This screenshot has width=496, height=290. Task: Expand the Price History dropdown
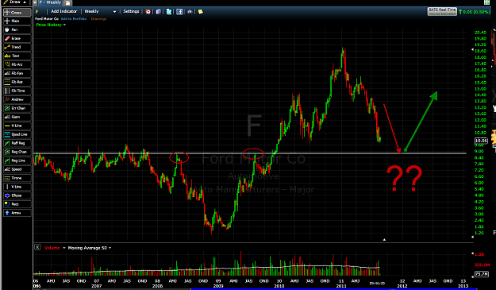(x=64, y=25)
